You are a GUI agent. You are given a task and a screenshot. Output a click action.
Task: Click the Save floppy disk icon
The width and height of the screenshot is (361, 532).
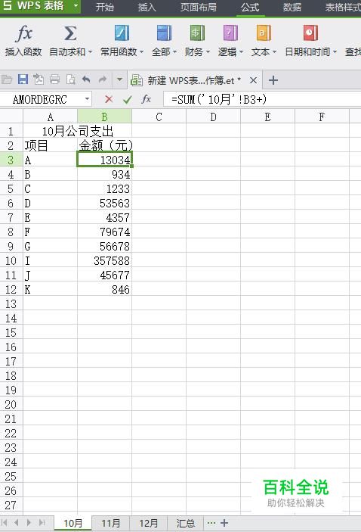(23, 79)
